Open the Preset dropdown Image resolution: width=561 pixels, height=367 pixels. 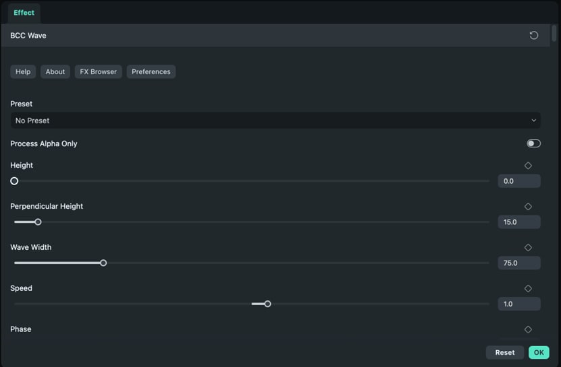[x=275, y=121]
